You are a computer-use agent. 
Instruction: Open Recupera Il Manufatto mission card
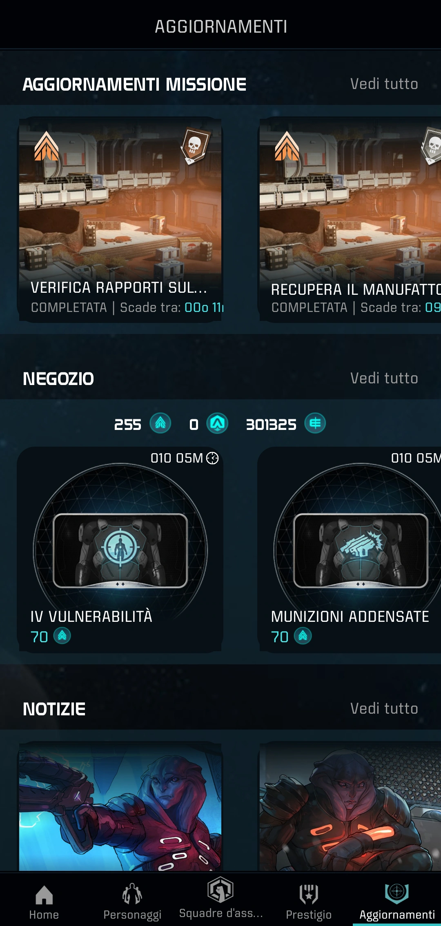click(350, 220)
